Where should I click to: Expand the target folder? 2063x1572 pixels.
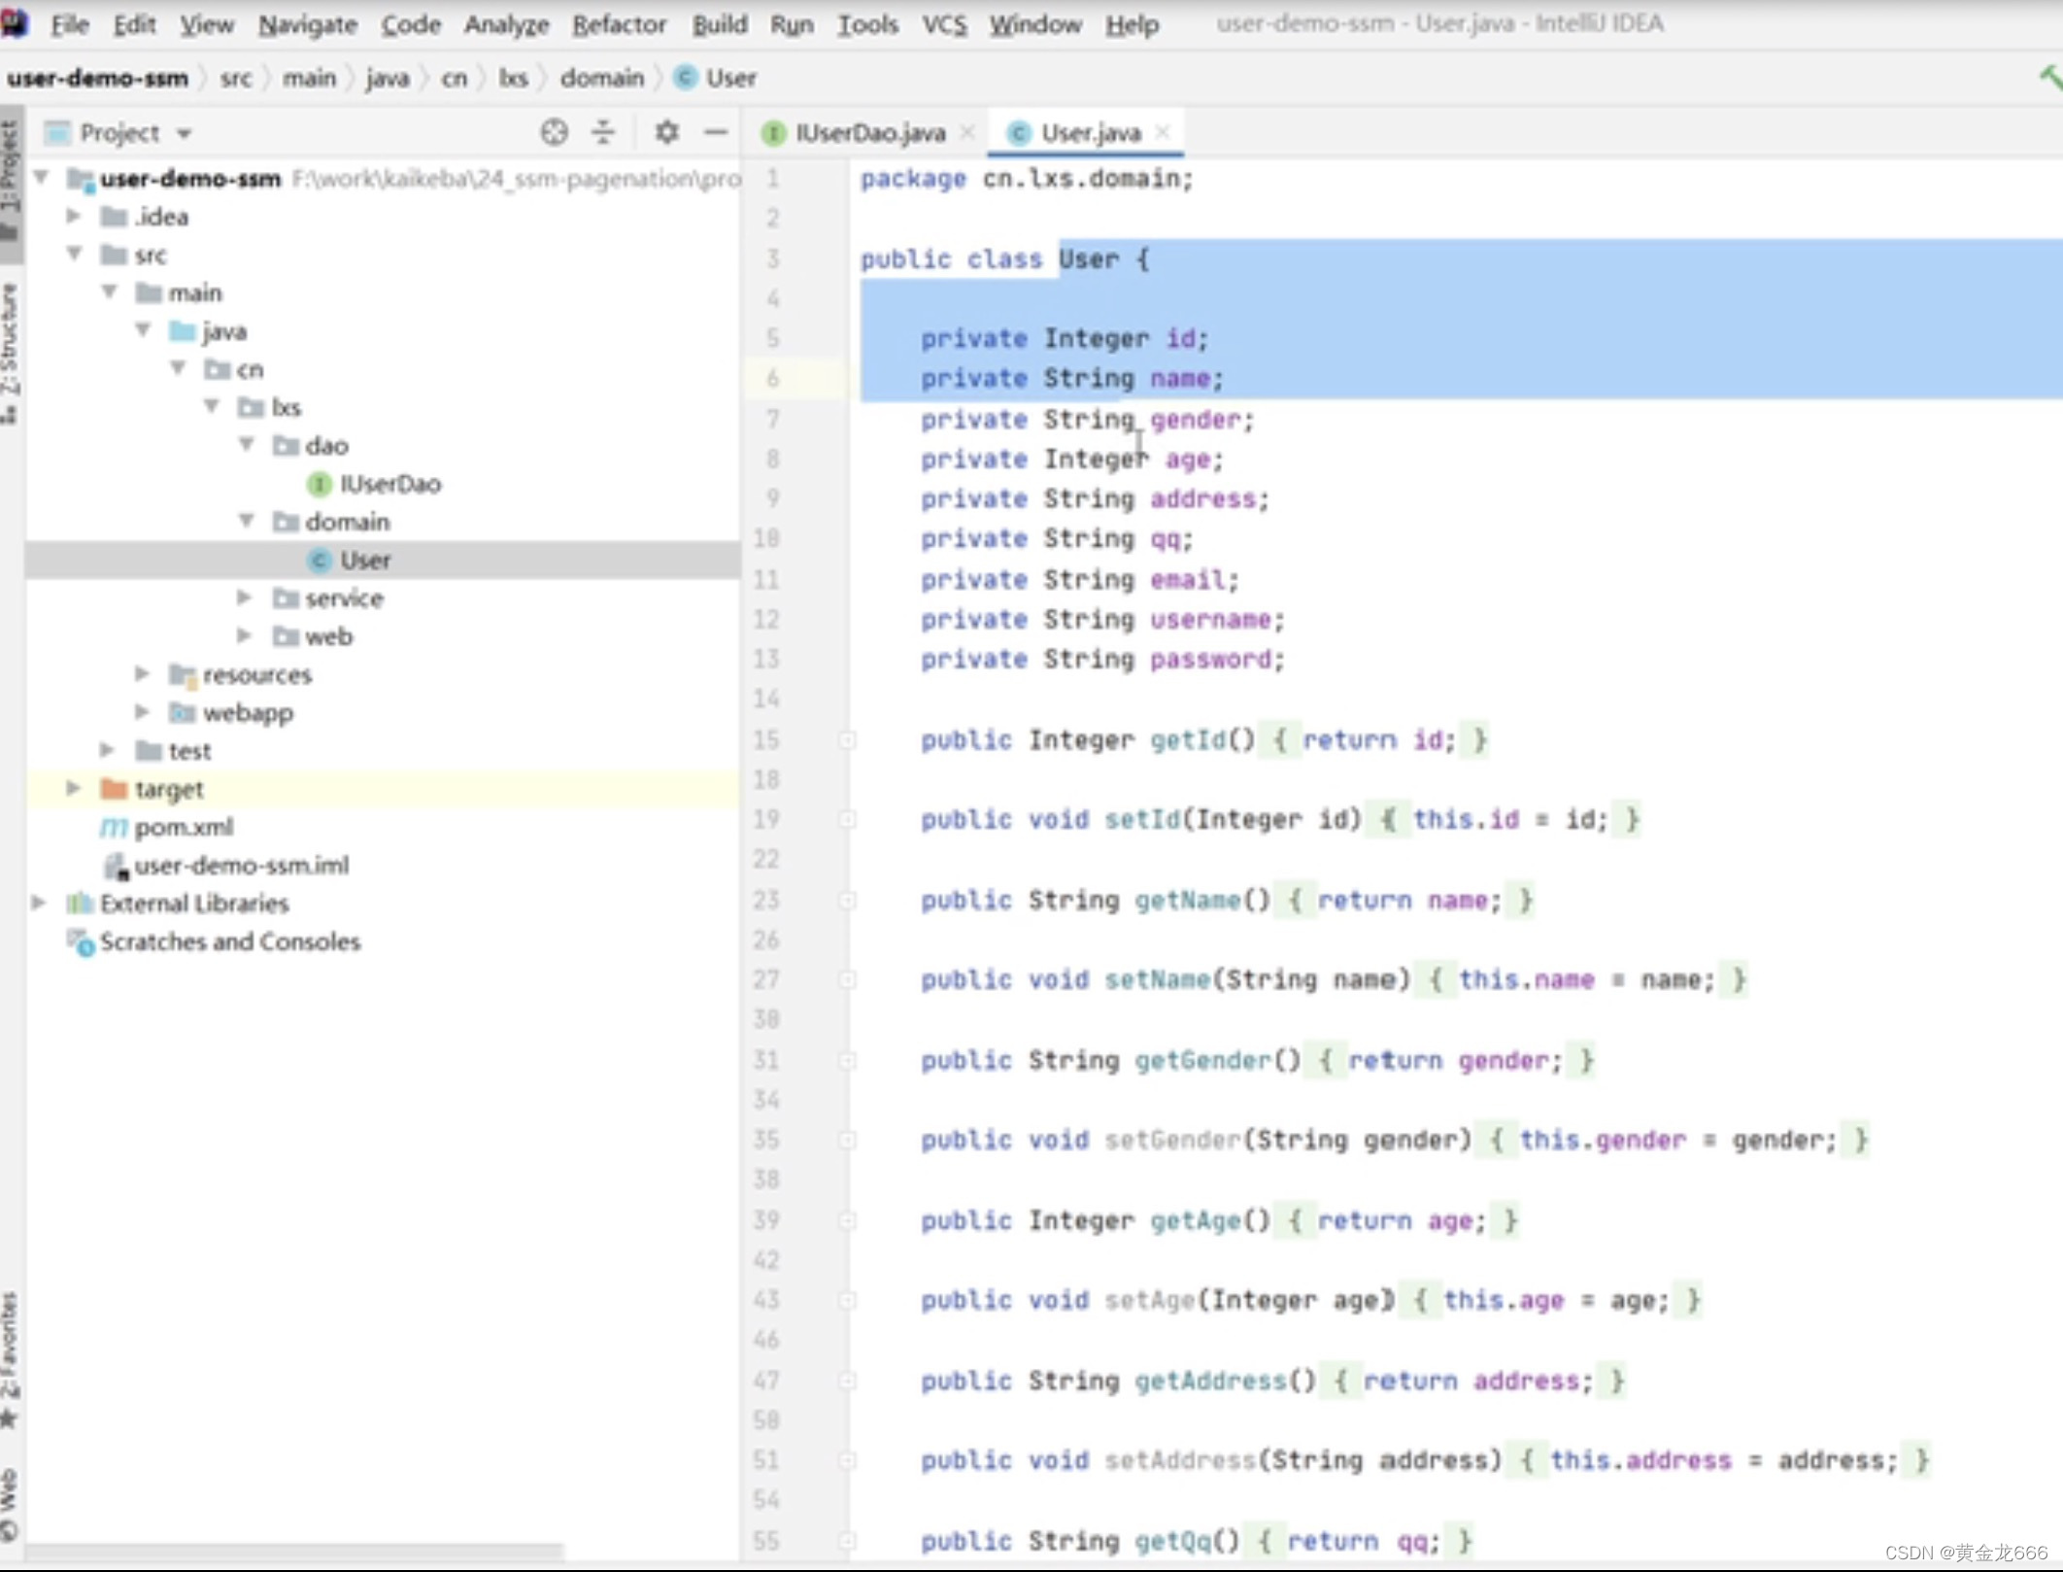click(x=73, y=788)
